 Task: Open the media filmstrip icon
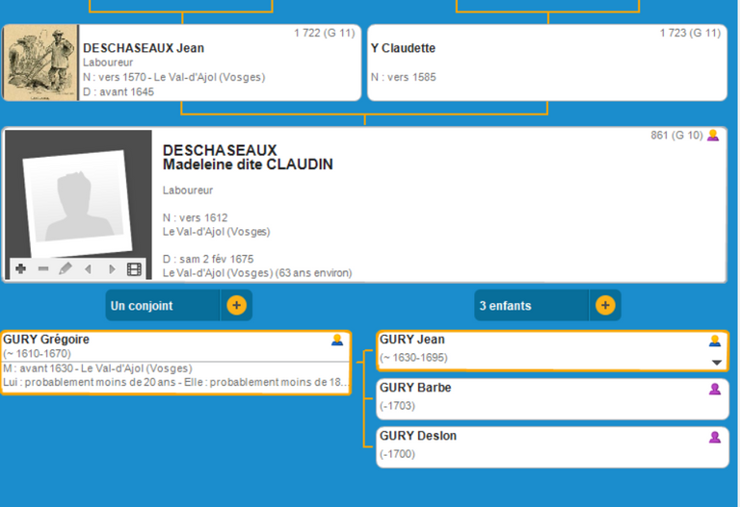(x=134, y=269)
